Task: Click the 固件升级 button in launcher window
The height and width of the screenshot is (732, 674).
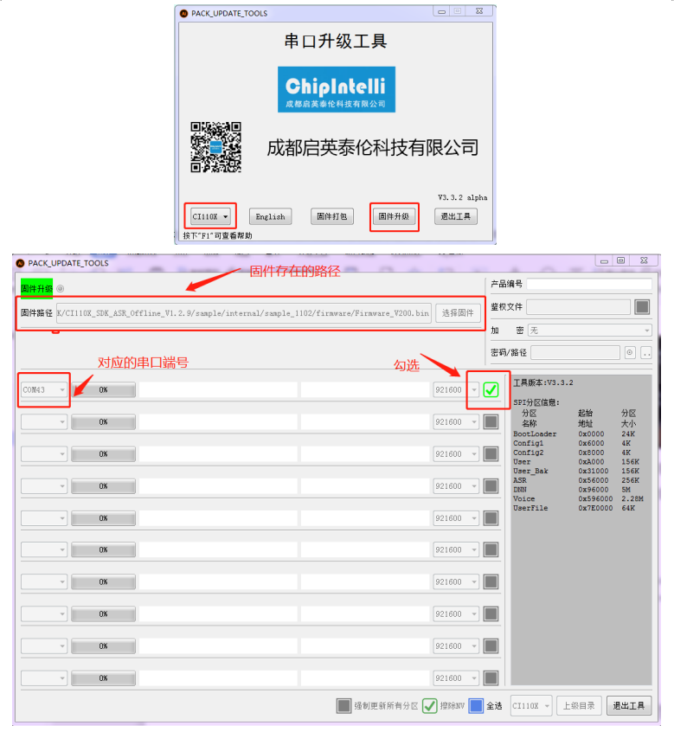Action: tap(394, 216)
